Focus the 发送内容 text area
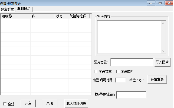 (x=129, y=37)
